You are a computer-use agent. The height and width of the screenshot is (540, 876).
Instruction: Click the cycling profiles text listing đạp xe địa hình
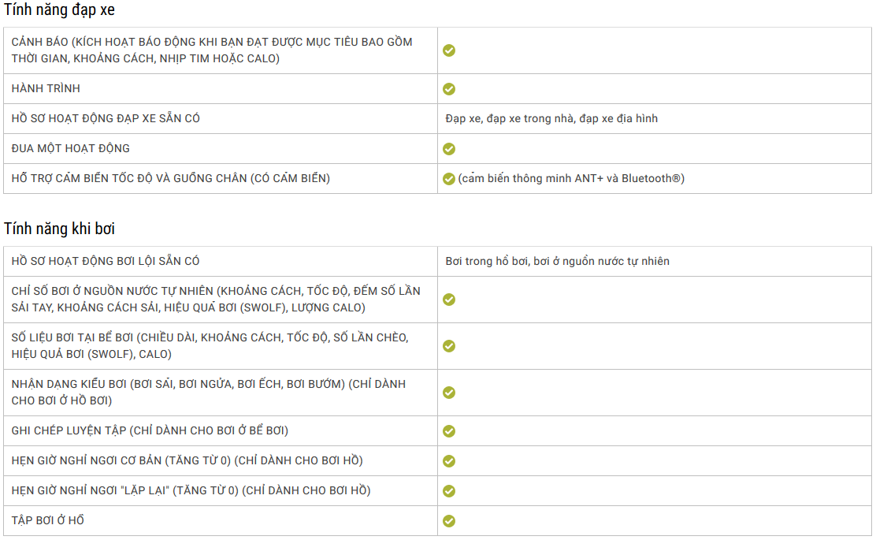(551, 118)
